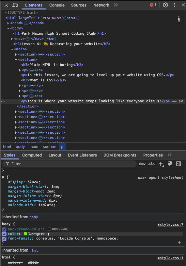Add a new style rule plus icon
186x266 pixels.
(x=161, y=164)
